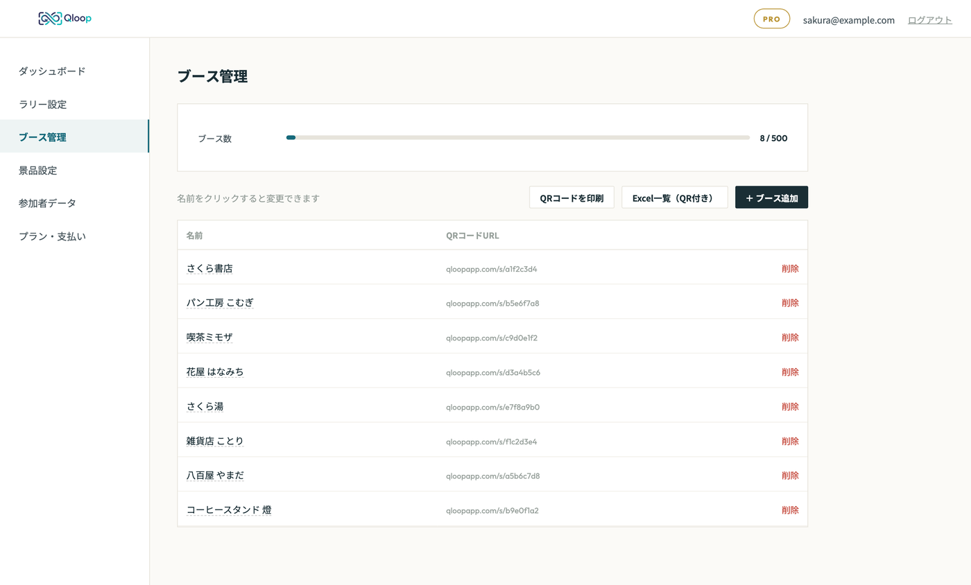Click the Excel一覧（QR付き） button
This screenshot has height=585, width=971.
pyautogui.click(x=674, y=198)
